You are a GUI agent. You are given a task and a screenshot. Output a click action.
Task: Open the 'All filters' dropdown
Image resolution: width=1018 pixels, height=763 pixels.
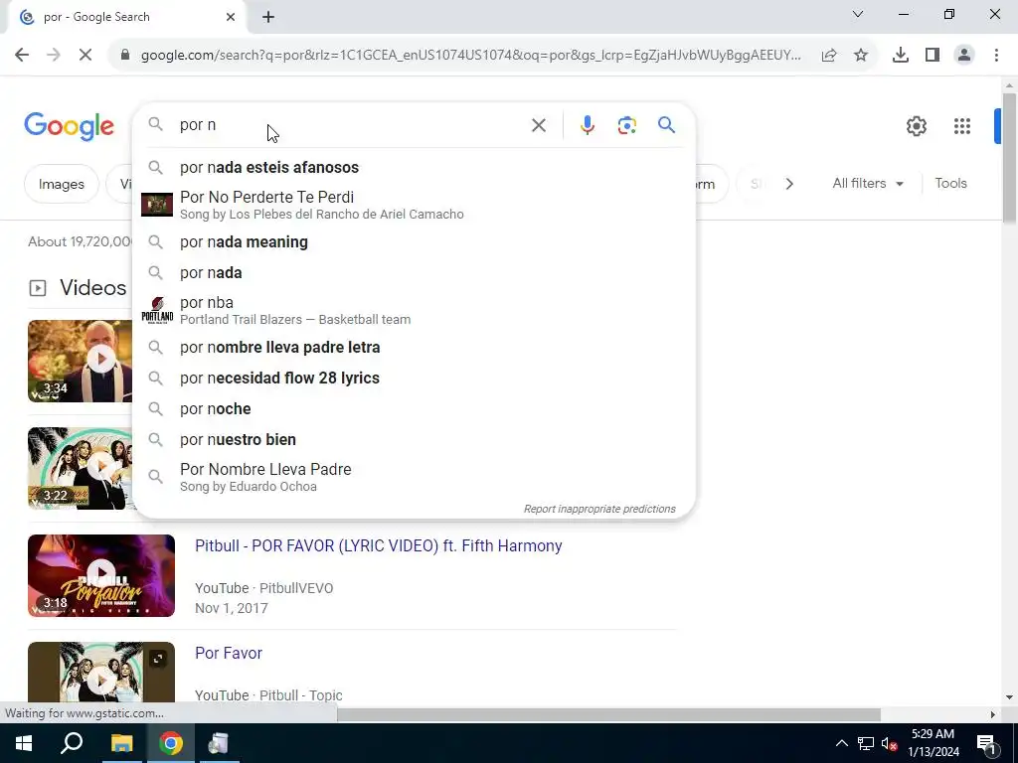tap(868, 184)
